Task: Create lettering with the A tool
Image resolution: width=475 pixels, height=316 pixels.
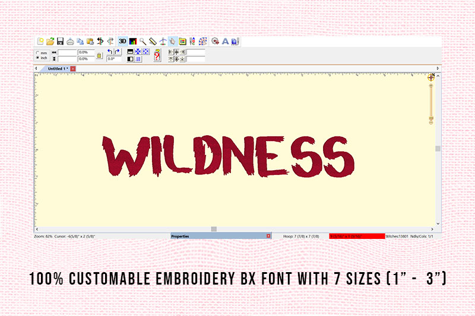Action: (x=225, y=42)
